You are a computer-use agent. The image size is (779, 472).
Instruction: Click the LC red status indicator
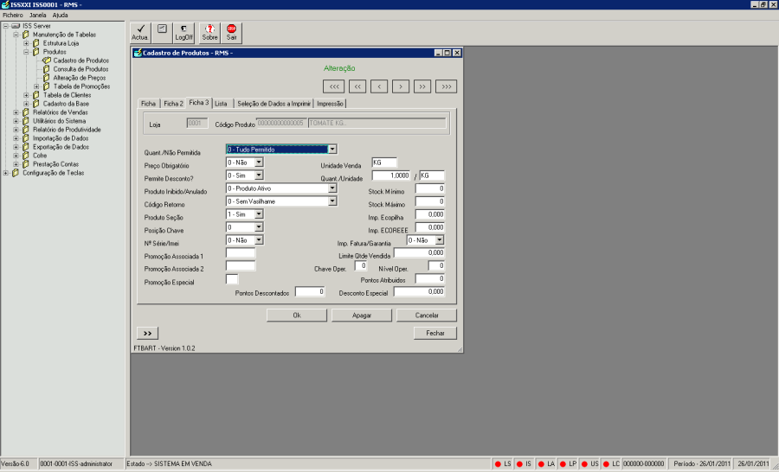(606, 464)
